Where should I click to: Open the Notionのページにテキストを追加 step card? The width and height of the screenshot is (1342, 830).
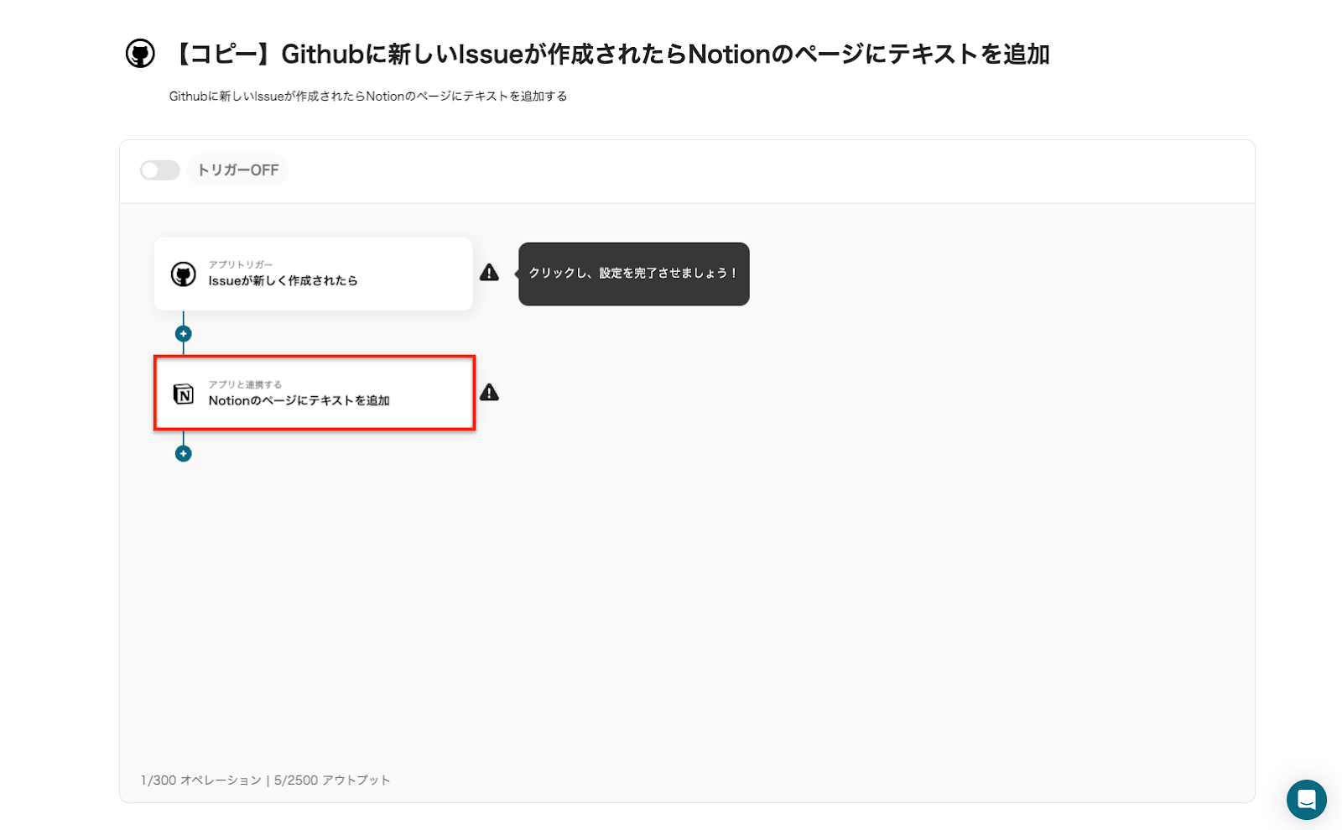tap(314, 394)
